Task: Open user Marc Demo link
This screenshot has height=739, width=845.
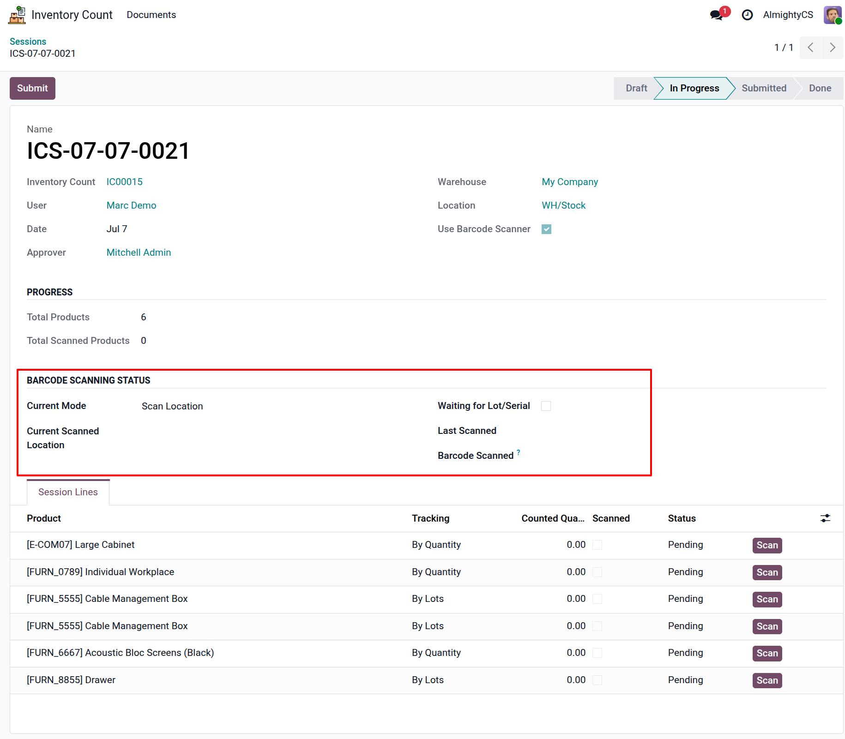Action: tap(131, 205)
